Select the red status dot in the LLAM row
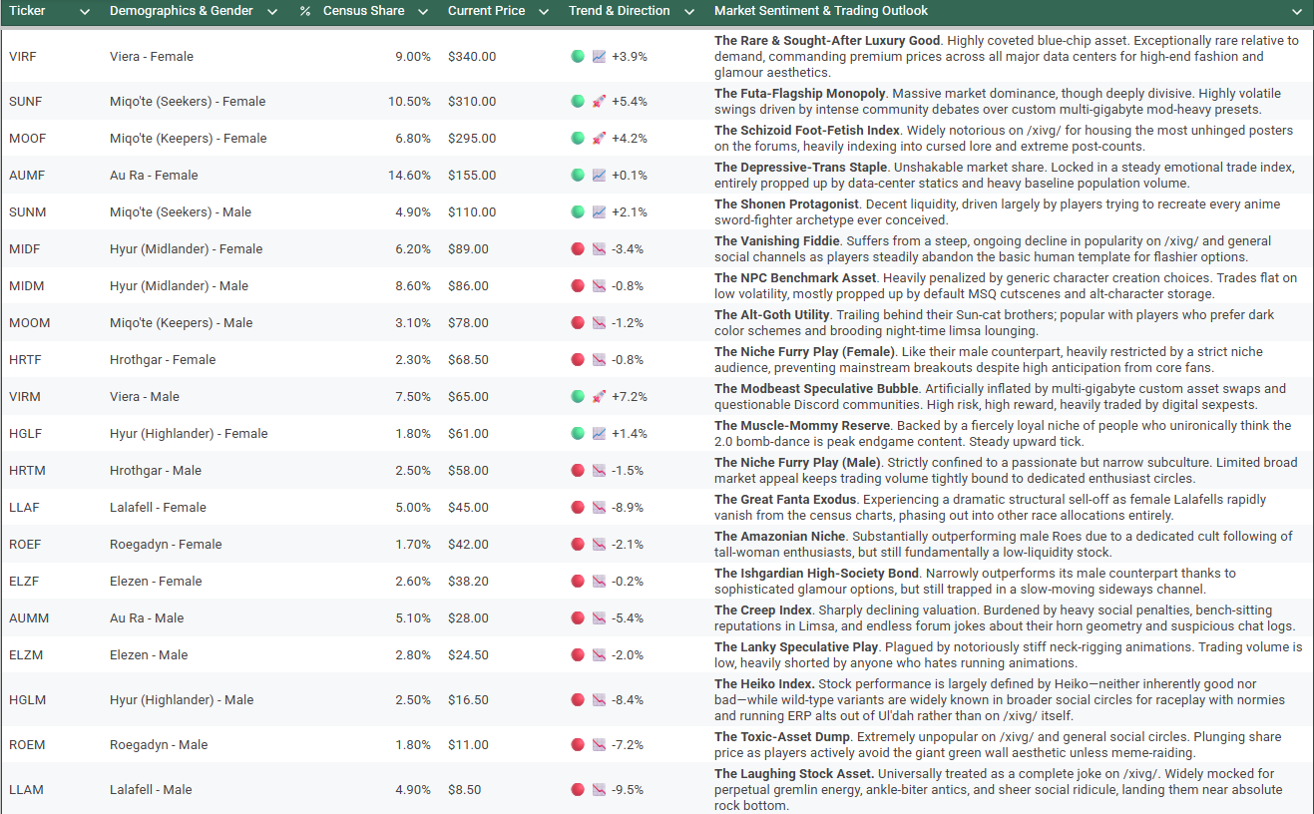The width and height of the screenshot is (1314, 814). [x=578, y=790]
